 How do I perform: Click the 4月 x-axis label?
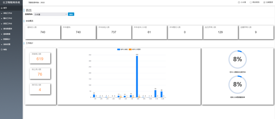[114, 99]
